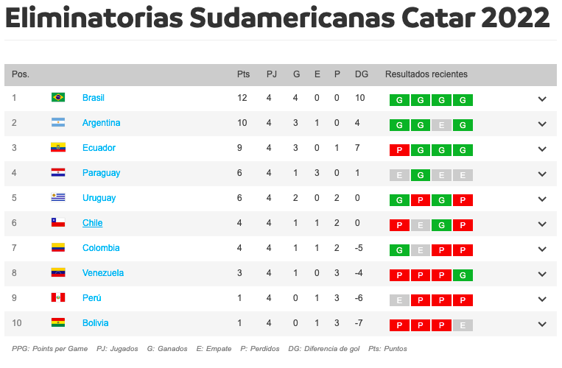Image resolution: width=562 pixels, height=368 pixels.
Task: Expand the Brasil row details
Action: [x=542, y=99]
